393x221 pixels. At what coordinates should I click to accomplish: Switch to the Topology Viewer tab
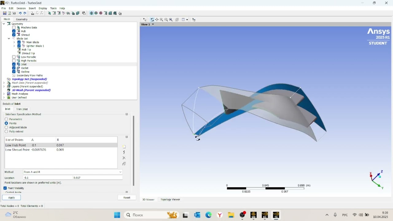pos(170,200)
